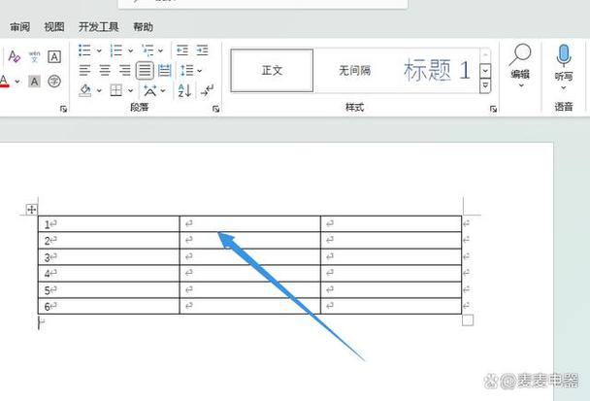Viewport: 590px width, 401px height.
Task: Apply the 标题 1 style
Action: (438, 71)
